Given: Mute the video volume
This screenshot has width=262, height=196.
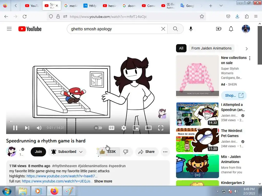Looking at the screenshot, I should [39, 128].
